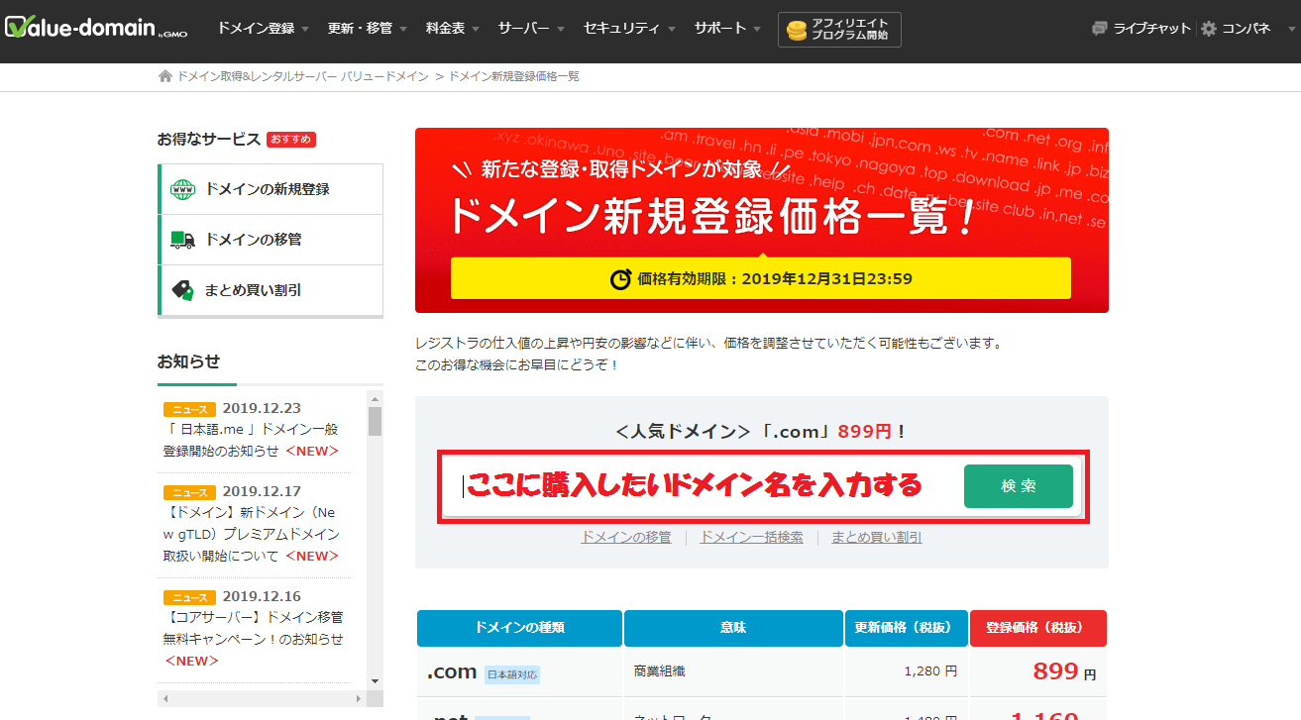Open ドメインの移管 link under search box
The image size is (1301, 720).
click(626, 537)
